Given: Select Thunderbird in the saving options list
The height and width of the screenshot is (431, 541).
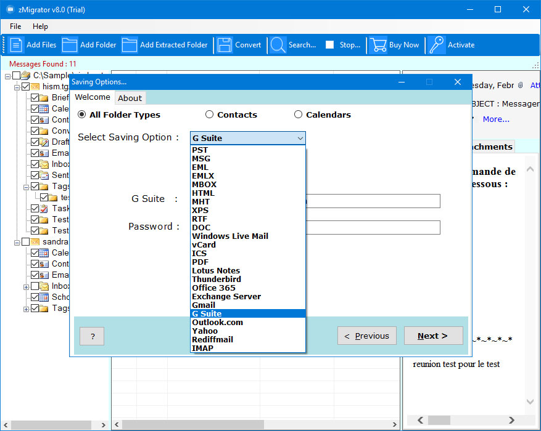Looking at the screenshot, I should coord(248,279).
